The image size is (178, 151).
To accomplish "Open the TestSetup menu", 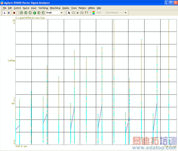I will (43, 8).
